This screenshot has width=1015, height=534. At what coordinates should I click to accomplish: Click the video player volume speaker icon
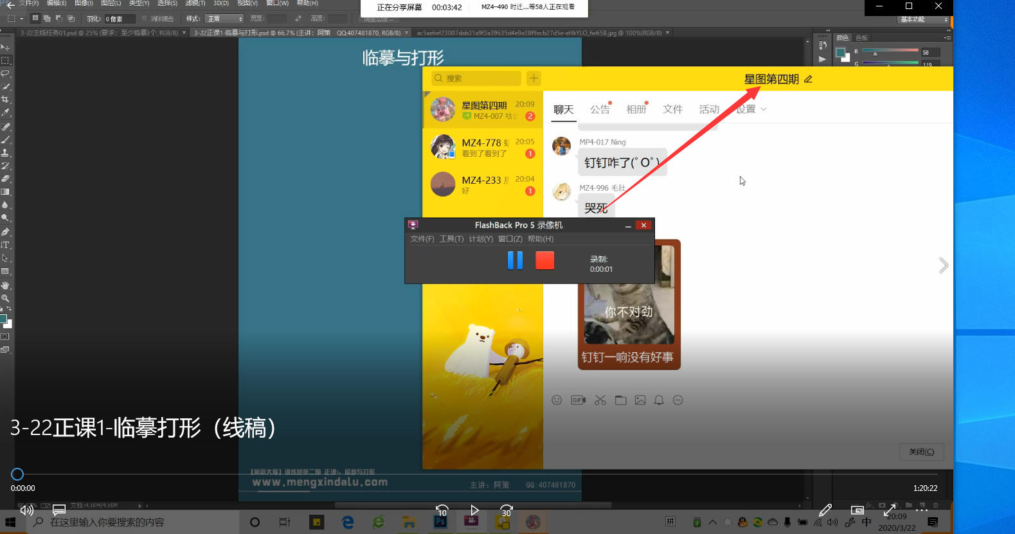(27, 510)
